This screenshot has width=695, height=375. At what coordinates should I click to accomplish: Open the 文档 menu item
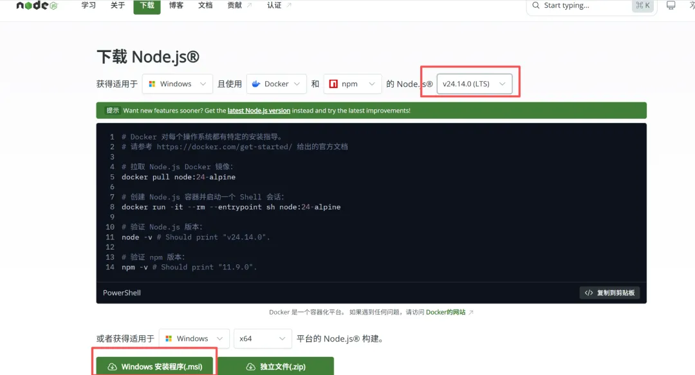[x=205, y=5]
